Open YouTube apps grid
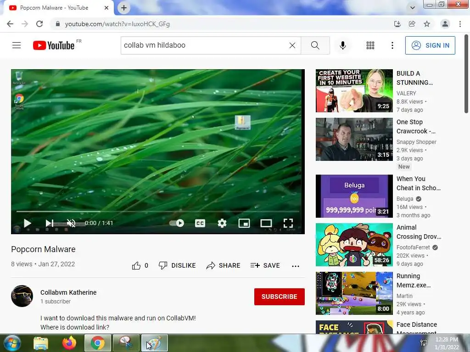The image size is (470, 352). [370, 45]
